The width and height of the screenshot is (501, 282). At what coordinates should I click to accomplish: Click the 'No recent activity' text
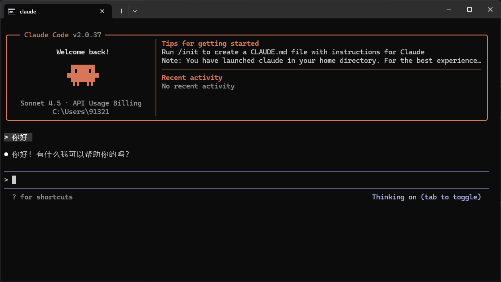tap(198, 86)
